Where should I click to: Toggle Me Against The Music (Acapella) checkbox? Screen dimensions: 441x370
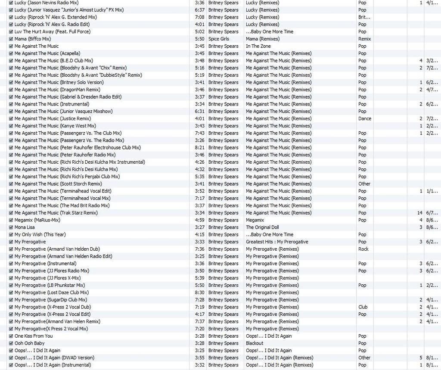coord(11,53)
